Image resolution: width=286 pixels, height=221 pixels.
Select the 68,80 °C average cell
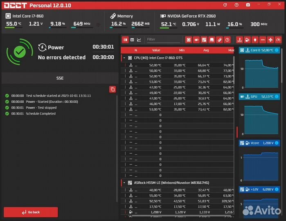click(x=204, y=71)
